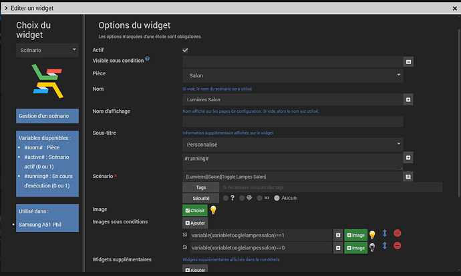Expand the Pièce dropdown showing Salon

coord(293,75)
